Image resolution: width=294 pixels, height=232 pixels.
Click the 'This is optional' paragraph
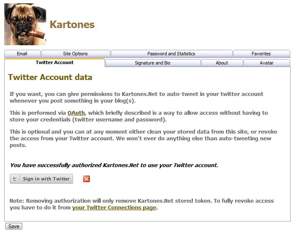(x=144, y=138)
